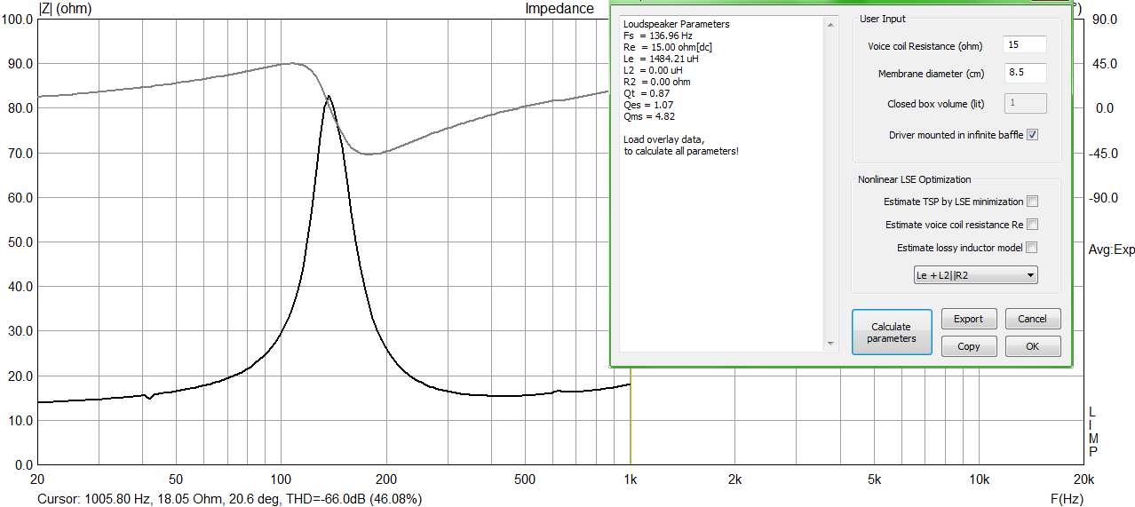Viewport: 1135px width, 507px height.
Task: Edit the Voice coil Resistance field
Action: click(x=1025, y=45)
